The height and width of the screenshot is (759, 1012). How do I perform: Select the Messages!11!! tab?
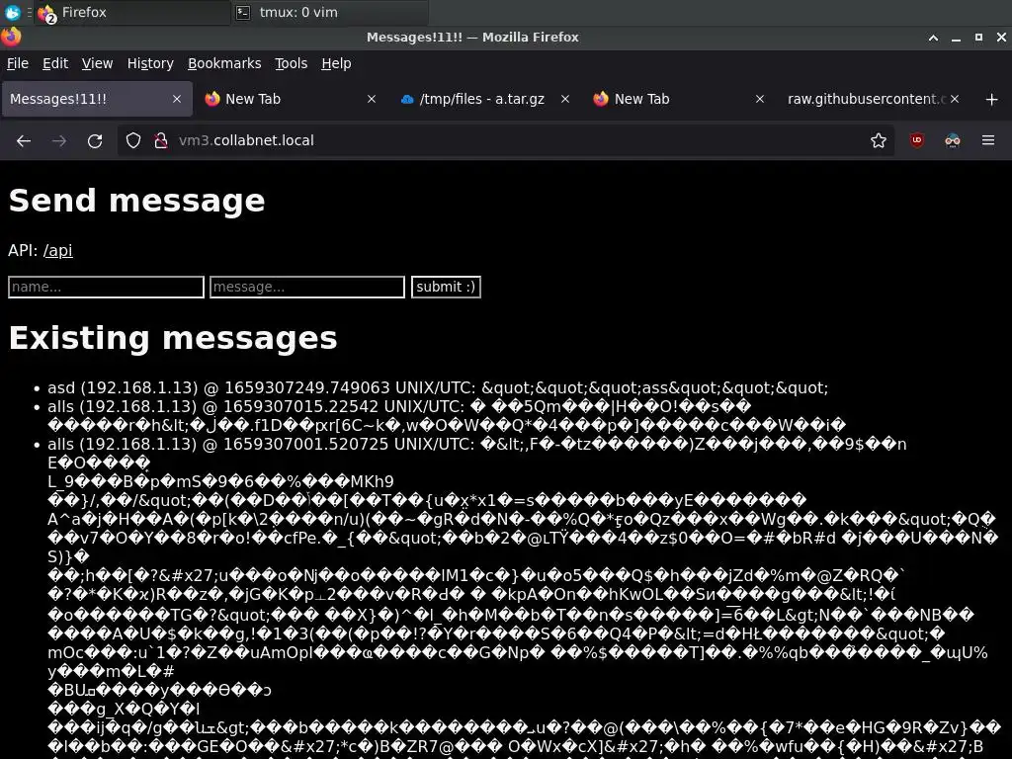pyautogui.click(x=97, y=99)
